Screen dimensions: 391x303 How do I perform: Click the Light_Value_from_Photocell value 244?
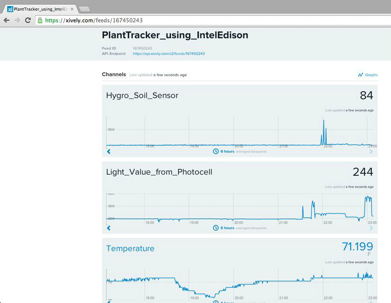pos(363,172)
